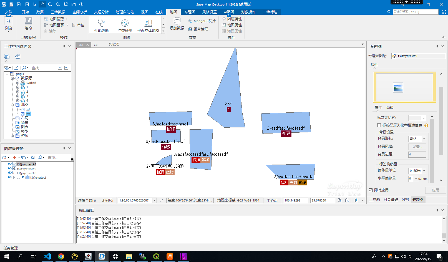Image resolution: width=448 pixels, height=262 pixels.
Task: Toggle selectable arrow for t3@syqtest layer
Action: pyautogui.click(x=14, y=177)
